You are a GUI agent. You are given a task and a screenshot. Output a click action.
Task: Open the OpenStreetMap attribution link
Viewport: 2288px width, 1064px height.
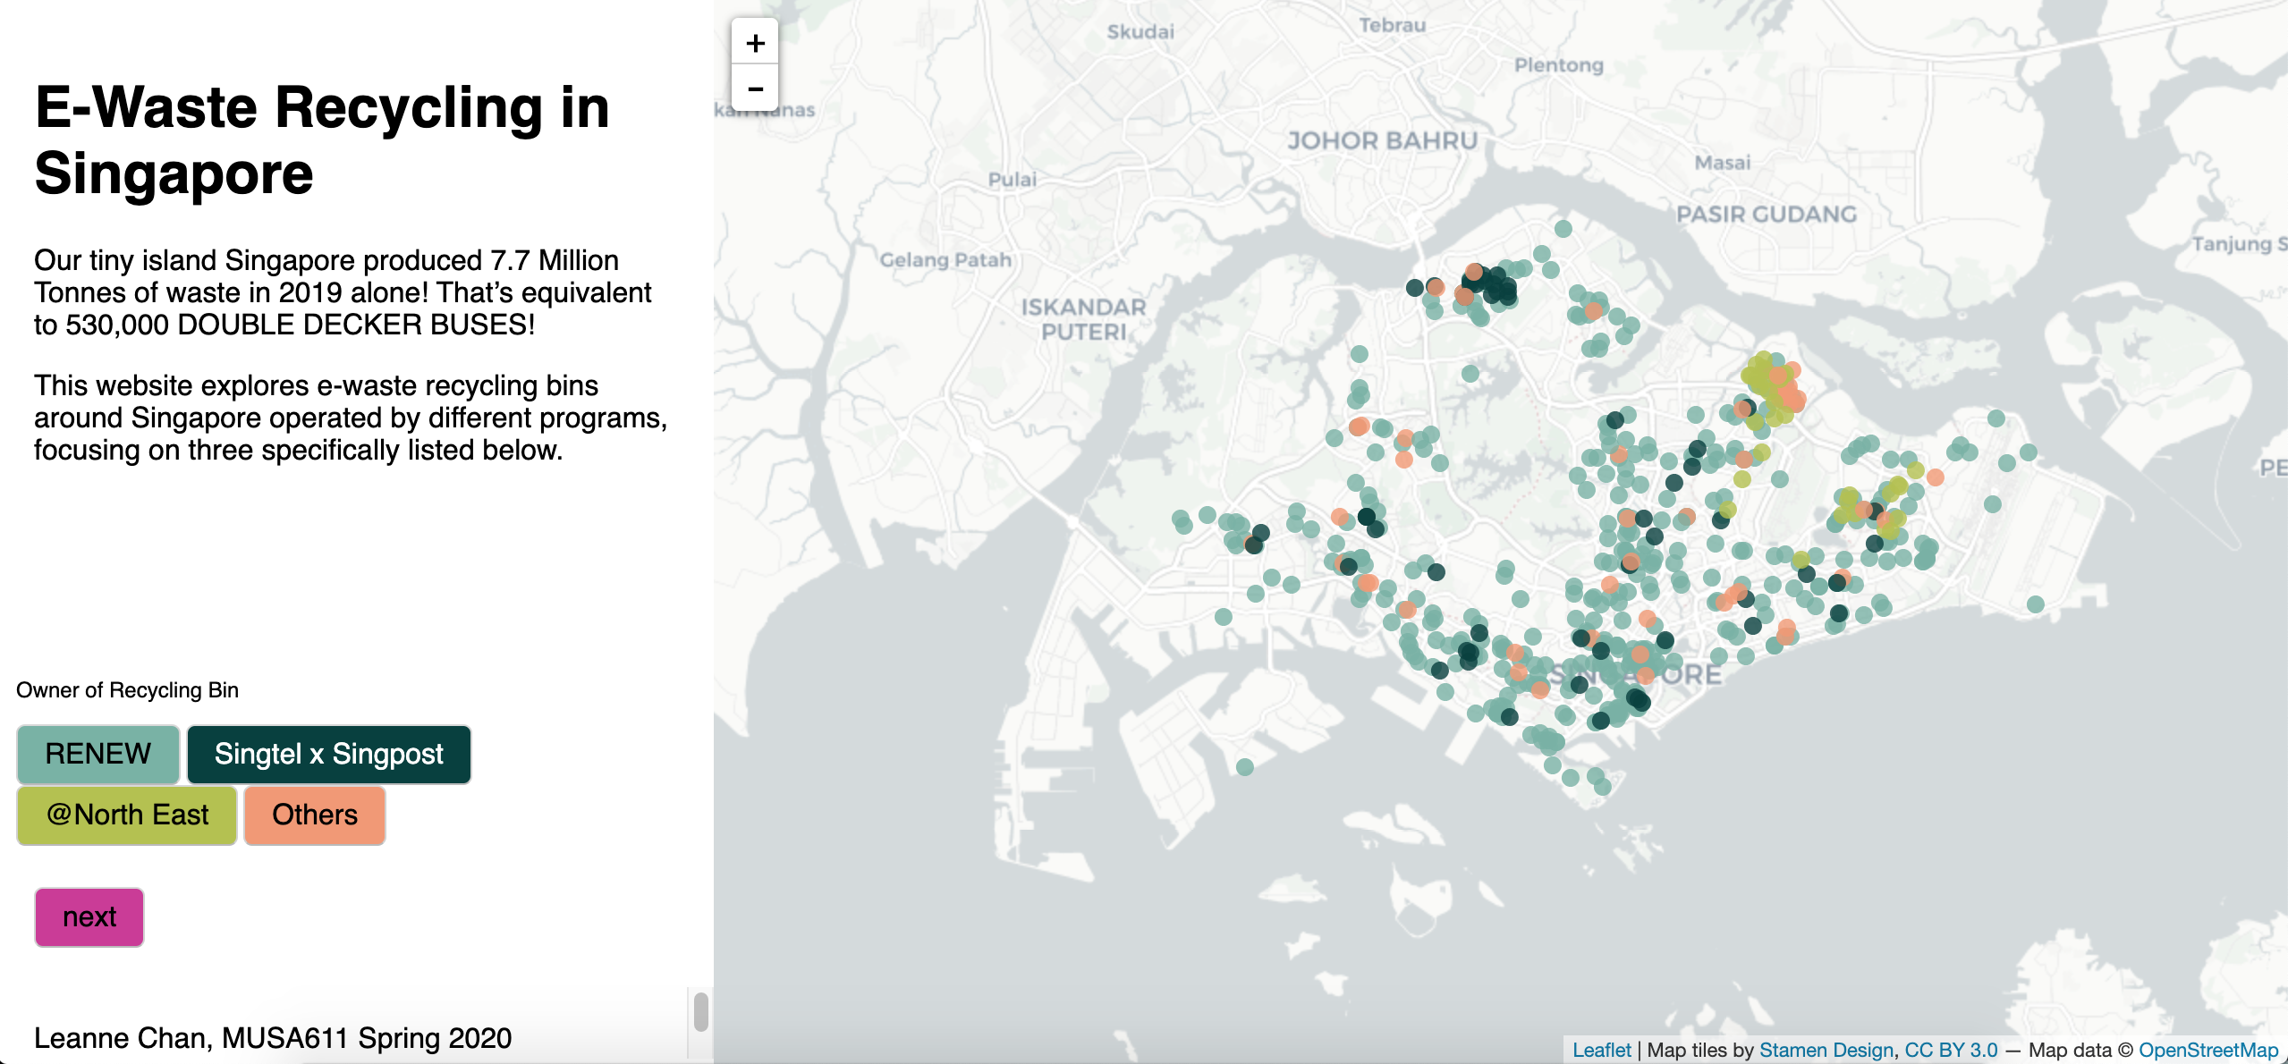(x=2208, y=1050)
